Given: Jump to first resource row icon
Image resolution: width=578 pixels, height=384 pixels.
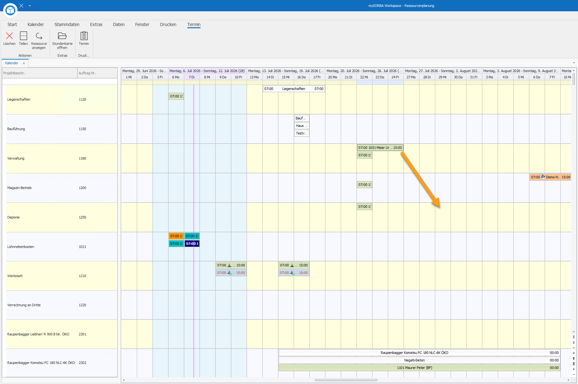Looking at the screenshot, I should tap(574, 337).
